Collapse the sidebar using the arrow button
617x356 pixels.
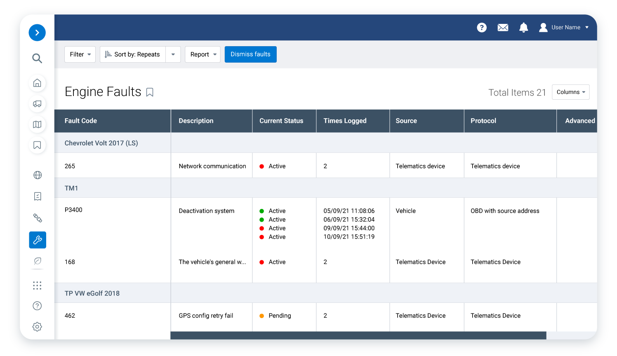click(37, 32)
